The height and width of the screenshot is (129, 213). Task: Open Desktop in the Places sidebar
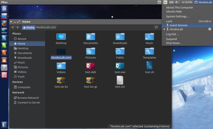[x=27, y=48]
